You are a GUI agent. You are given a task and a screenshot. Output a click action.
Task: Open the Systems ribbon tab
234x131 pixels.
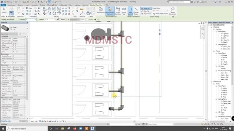[x=20, y=5]
